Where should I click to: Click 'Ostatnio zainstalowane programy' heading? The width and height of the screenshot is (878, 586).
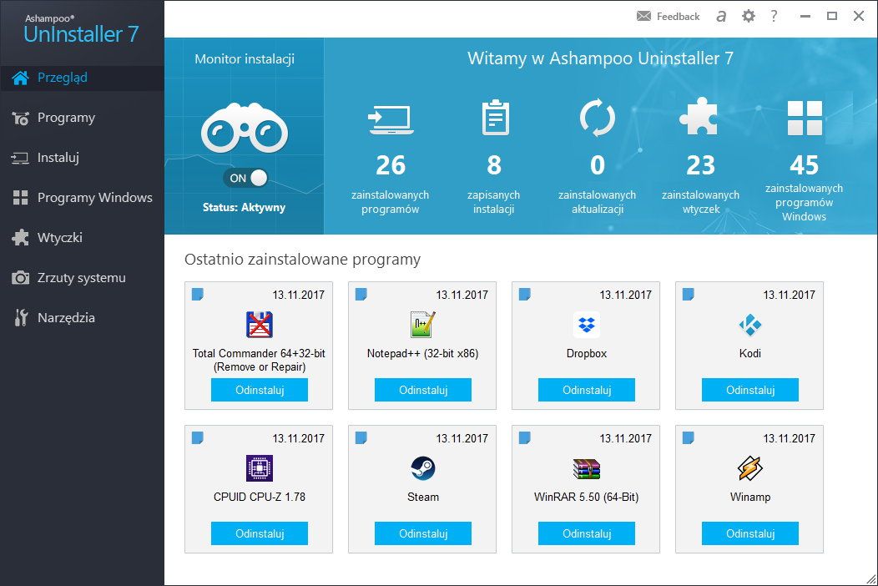[302, 260]
